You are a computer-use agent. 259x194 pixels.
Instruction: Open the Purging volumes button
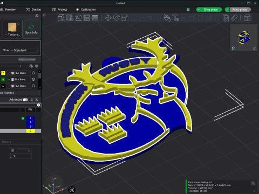pos(27,59)
